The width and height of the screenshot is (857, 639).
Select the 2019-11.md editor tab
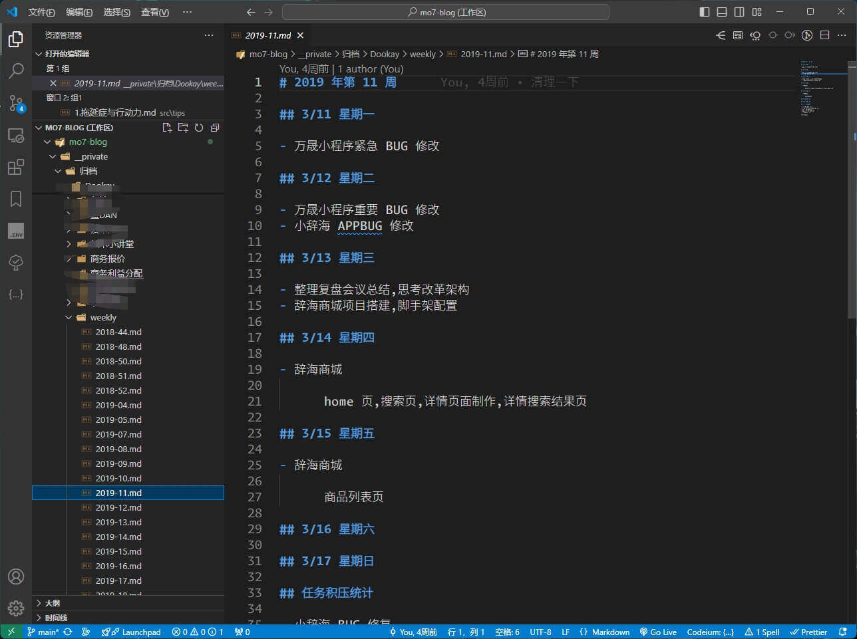tap(267, 36)
